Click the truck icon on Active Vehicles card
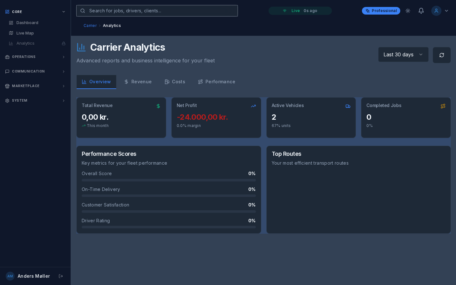This screenshot has height=285, width=456. click(x=348, y=106)
